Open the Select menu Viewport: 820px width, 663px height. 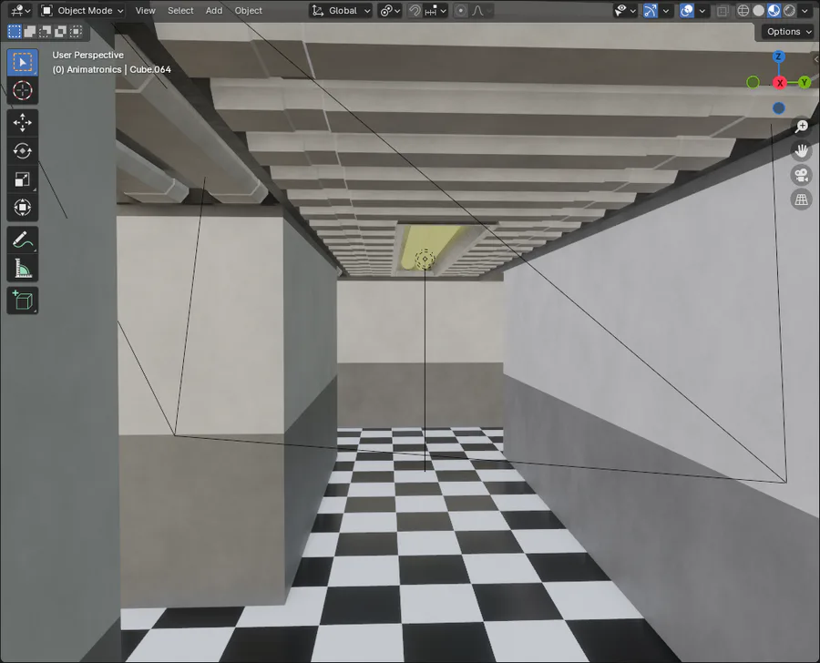(180, 10)
